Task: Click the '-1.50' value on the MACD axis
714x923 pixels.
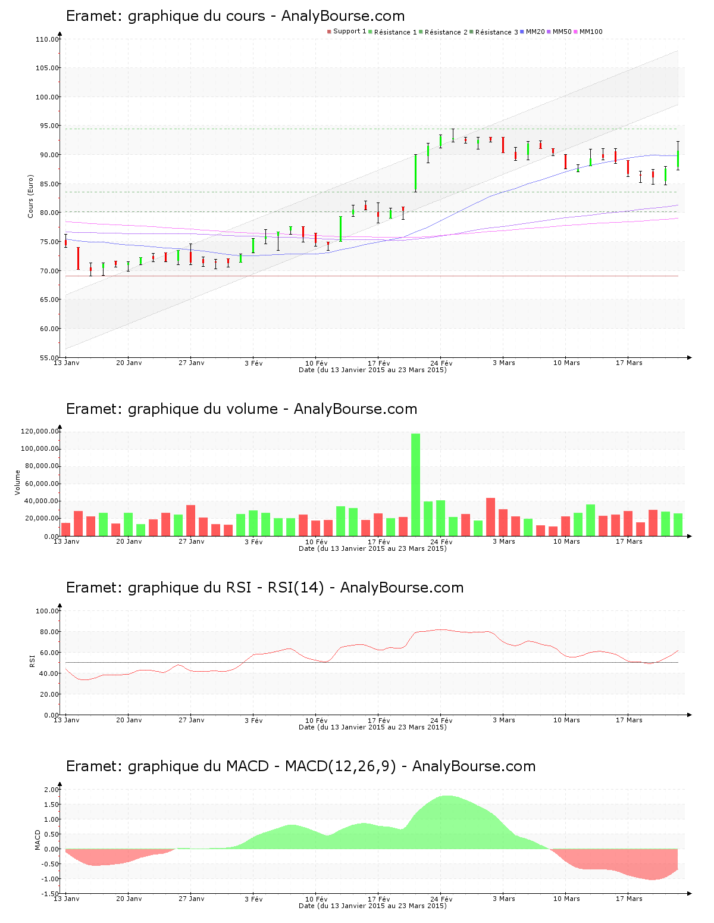Action: click(50, 894)
